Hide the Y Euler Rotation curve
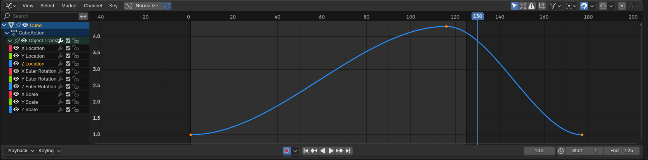Screen dimensions: 648x160 16,79
